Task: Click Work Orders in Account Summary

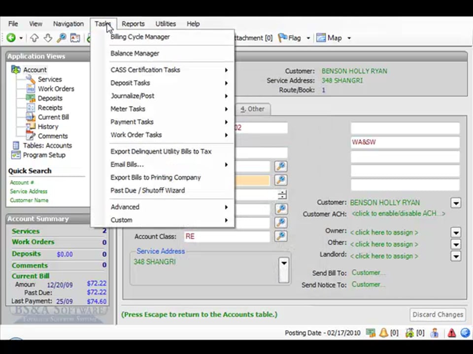Action: coord(33,242)
